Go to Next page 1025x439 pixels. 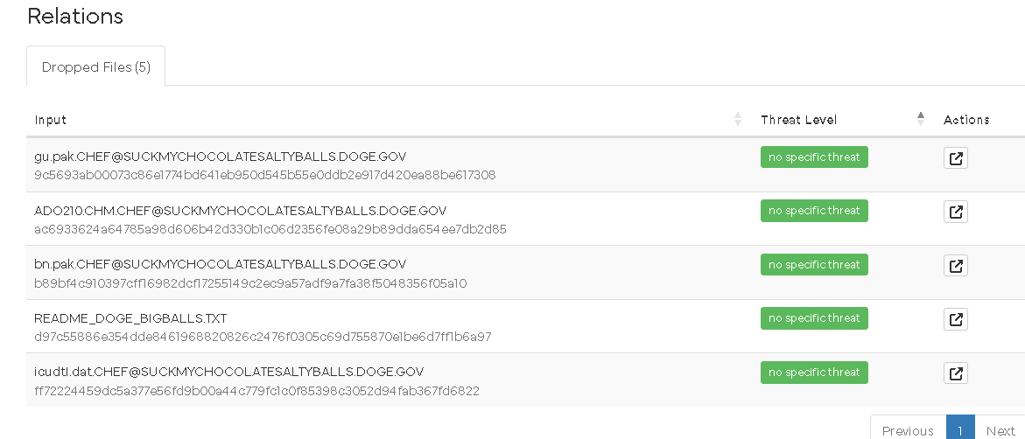(x=1000, y=429)
